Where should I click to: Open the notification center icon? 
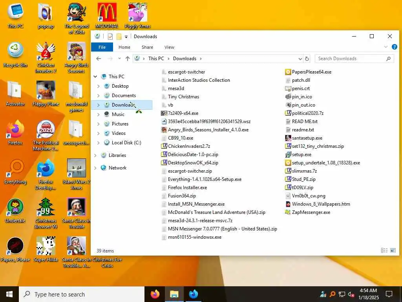(x=389, y=294)
